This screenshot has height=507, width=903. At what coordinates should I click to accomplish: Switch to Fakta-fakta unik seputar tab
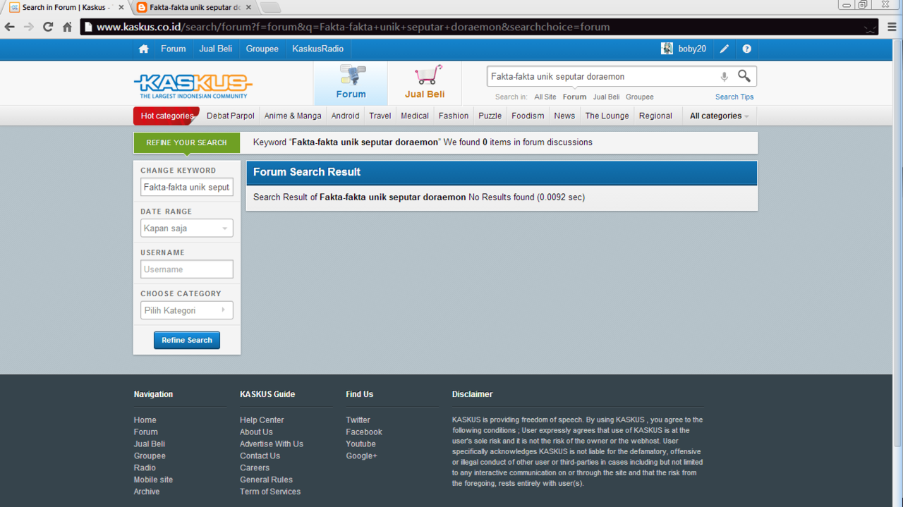(x=193, y=8)
